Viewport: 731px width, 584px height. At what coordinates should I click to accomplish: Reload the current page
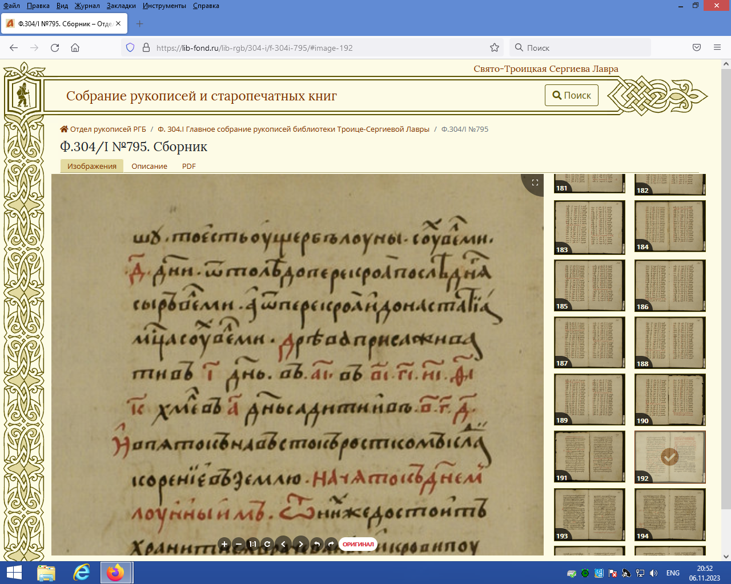(55, 48)
